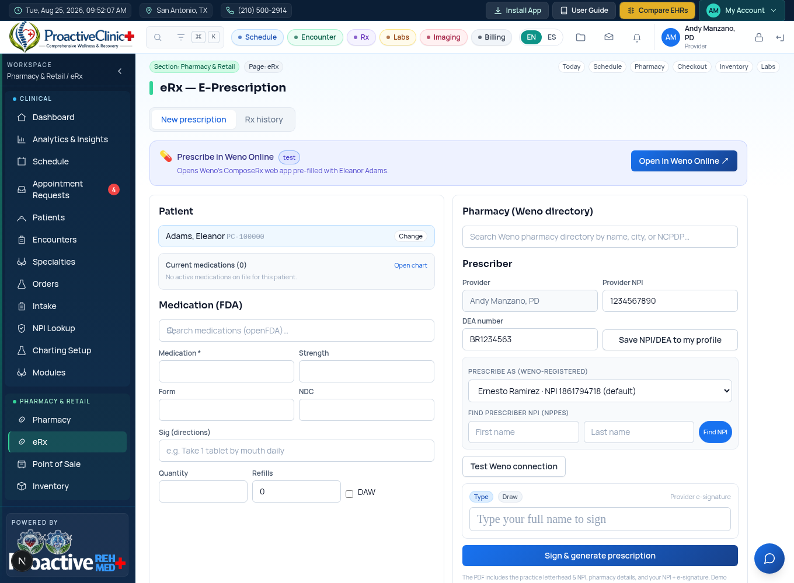Open Dashboard in the sidebar
Screen dimensions: 794x583
[x=68, y=117]
